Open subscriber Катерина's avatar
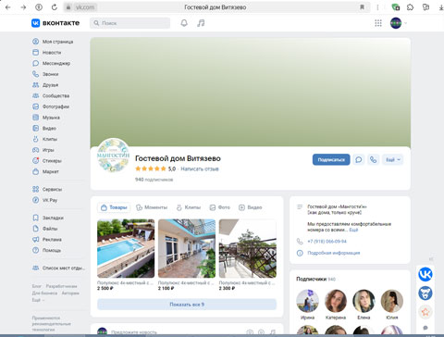Image resolution: width=444 pixels, height=337 pixels. tap(336, 301)
